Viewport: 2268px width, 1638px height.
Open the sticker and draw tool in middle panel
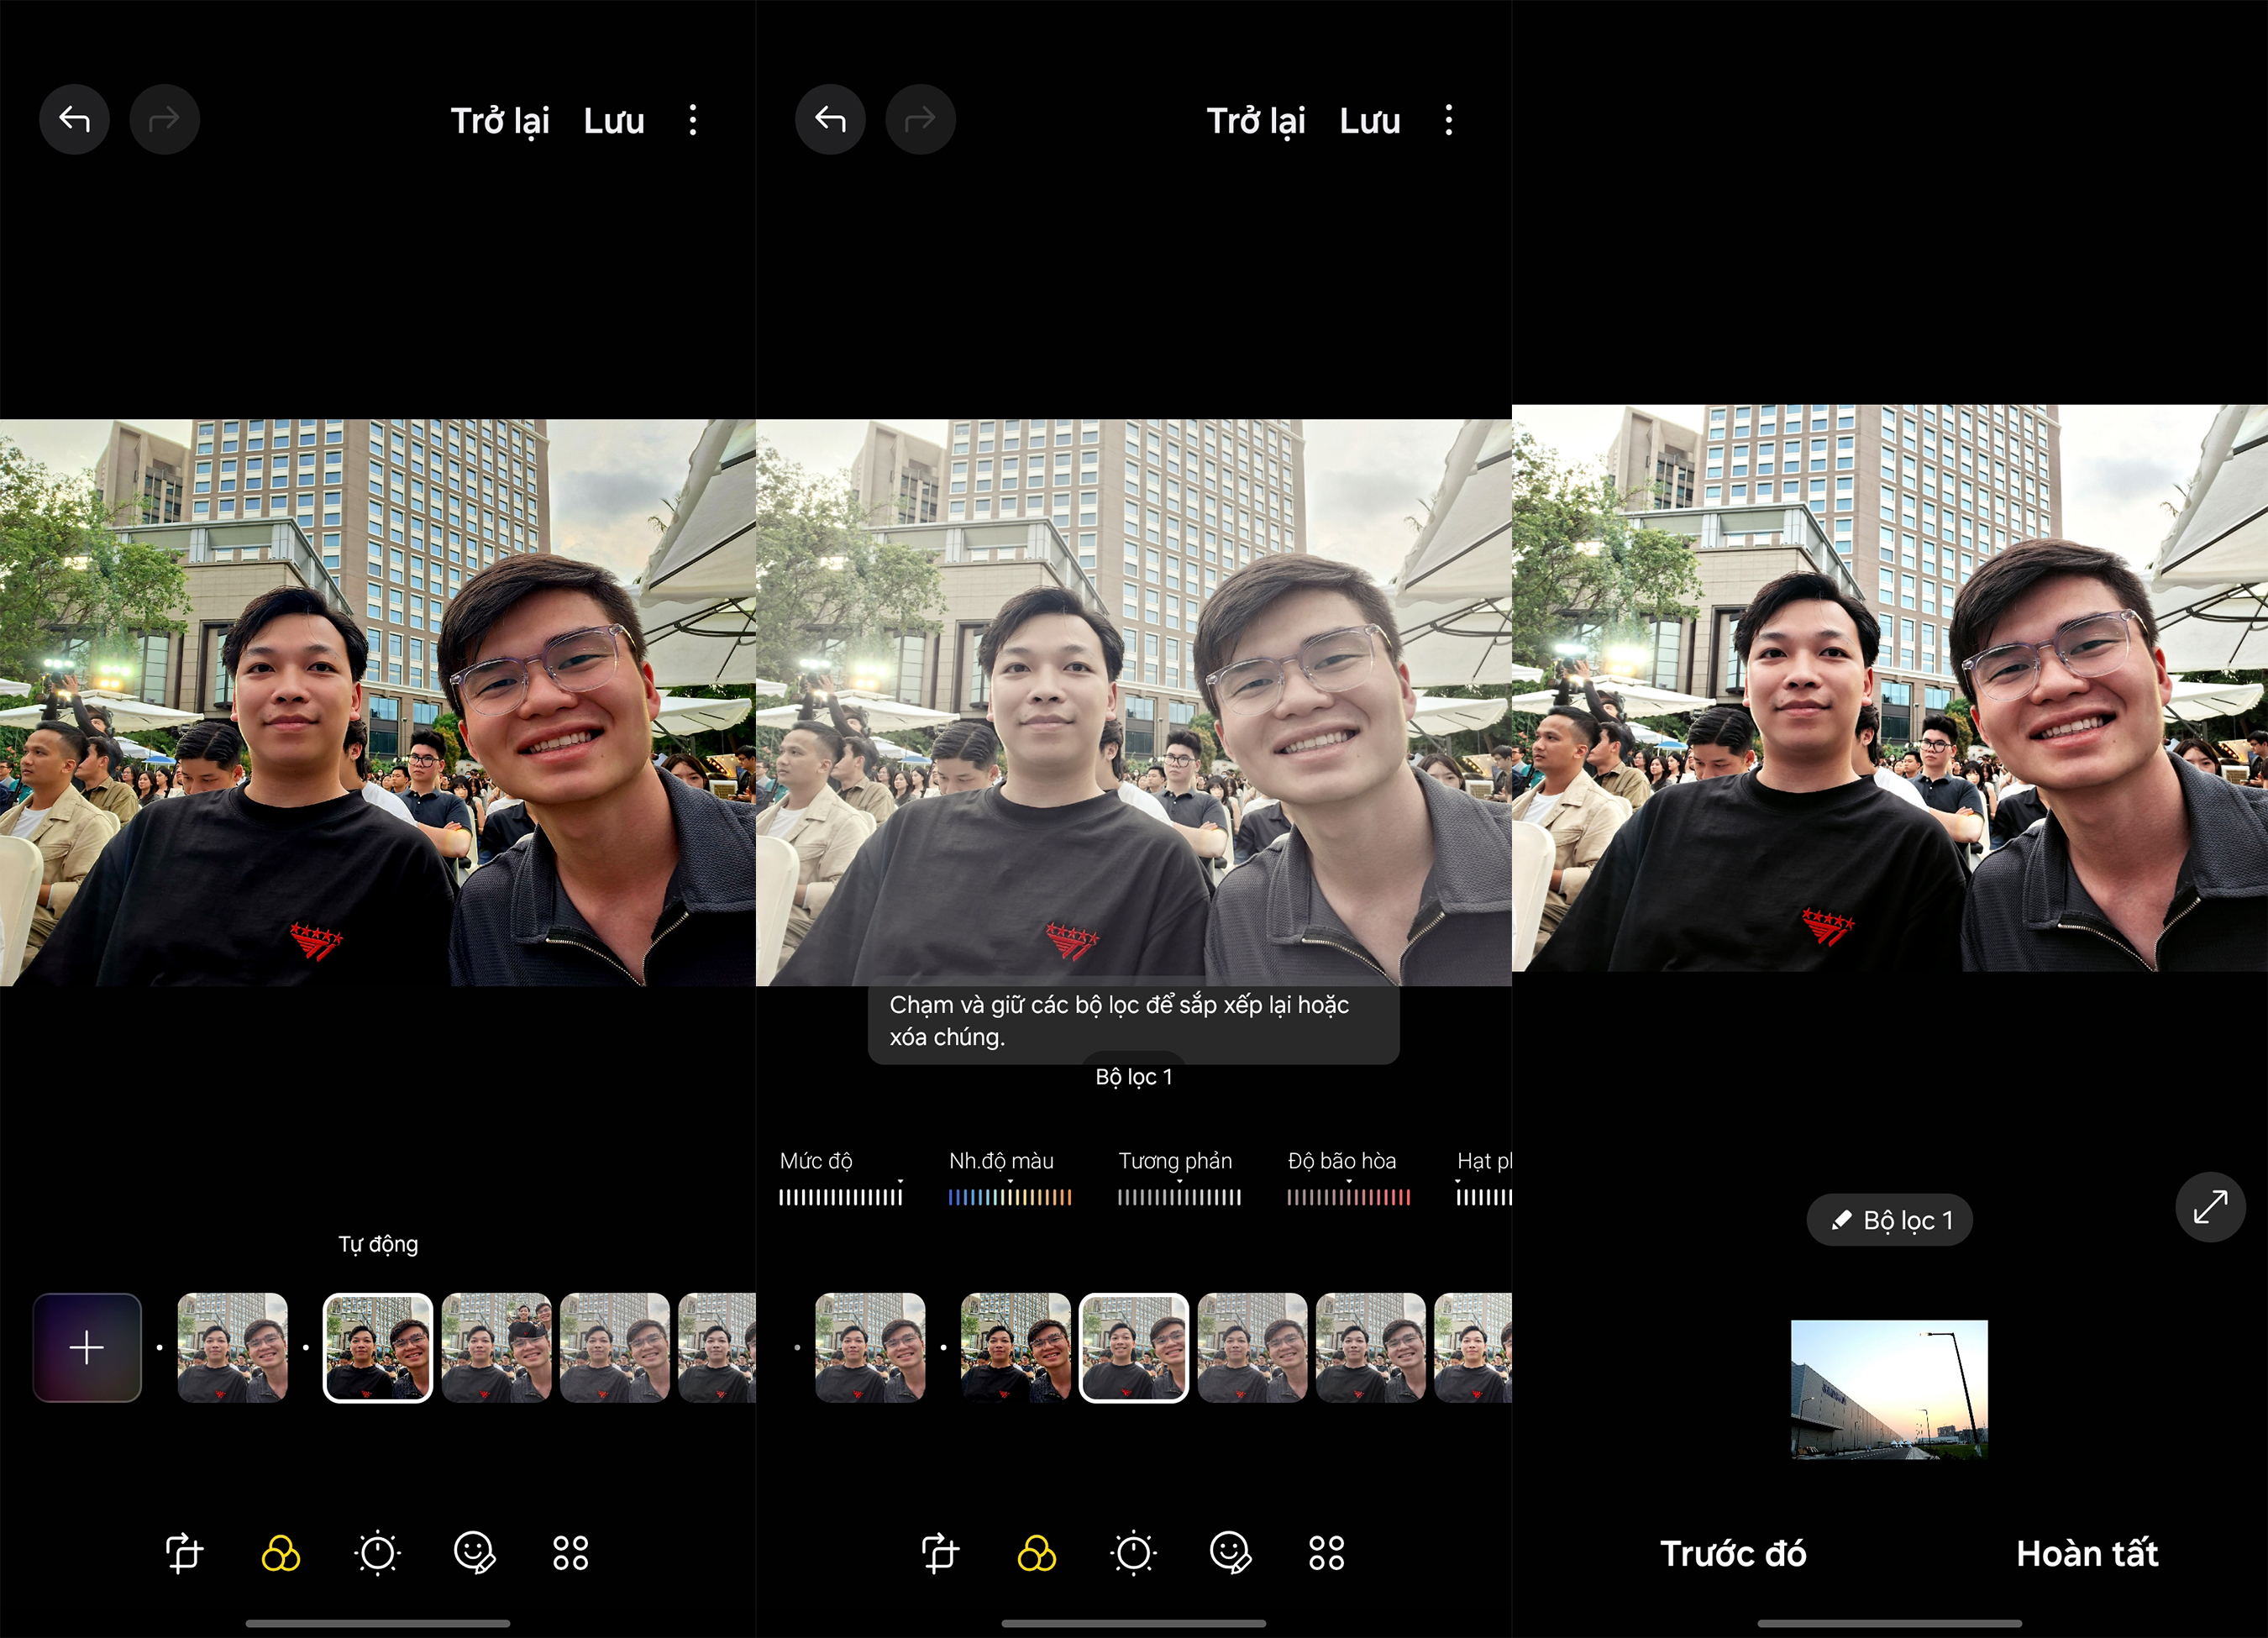click(1230, 1553)
